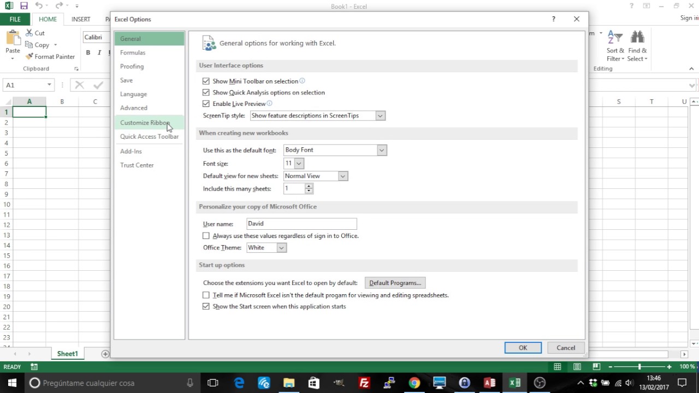
Task: Open Default view for new sheets dropdown
Action: click(x=342, y=176)
